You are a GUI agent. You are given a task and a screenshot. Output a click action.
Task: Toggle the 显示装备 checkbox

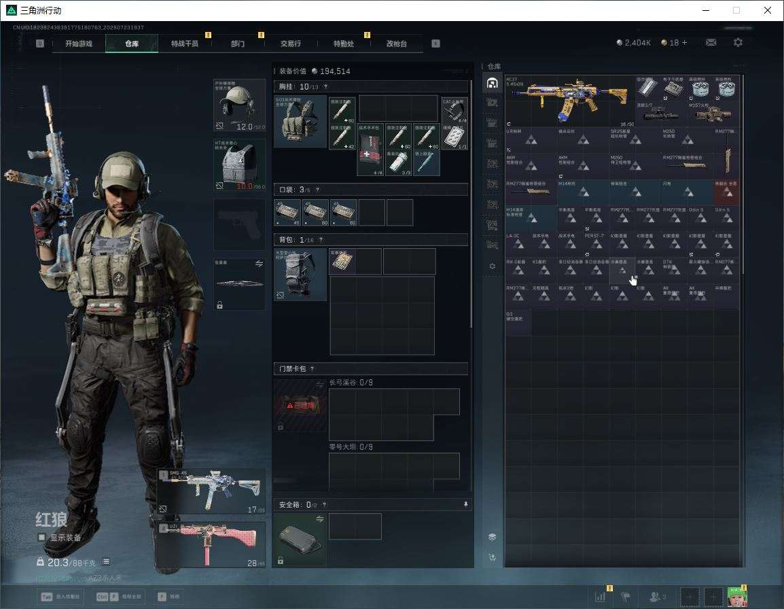pos(41,538)
